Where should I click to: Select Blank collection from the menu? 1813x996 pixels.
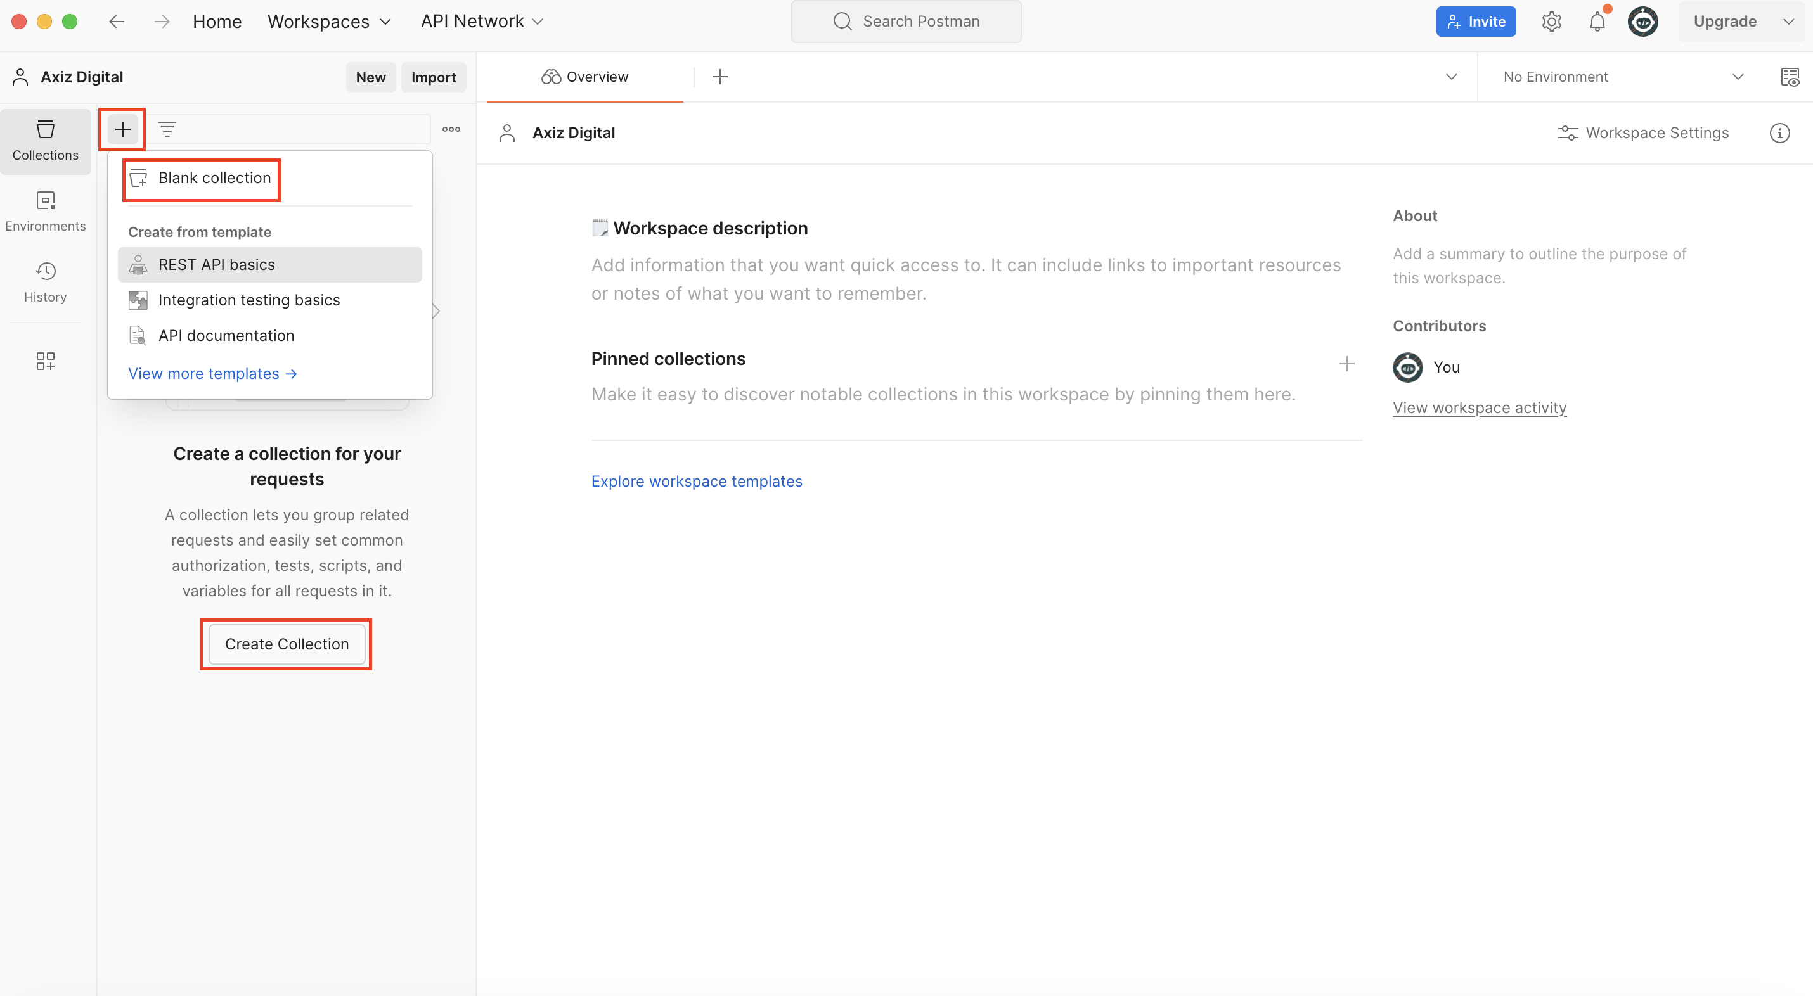tap(270, 178)
